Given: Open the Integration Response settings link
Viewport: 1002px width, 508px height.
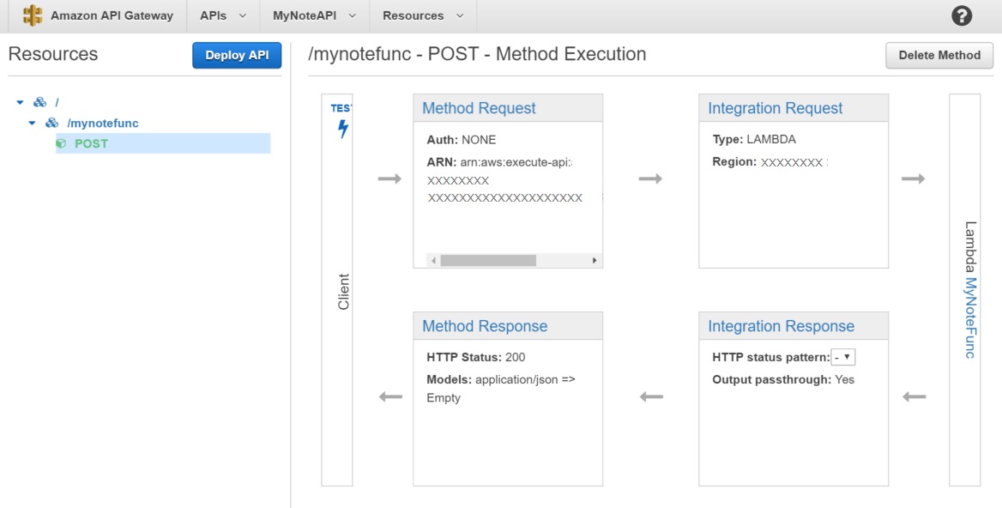Looking at the screenshot, I should (x=781, y=326).
